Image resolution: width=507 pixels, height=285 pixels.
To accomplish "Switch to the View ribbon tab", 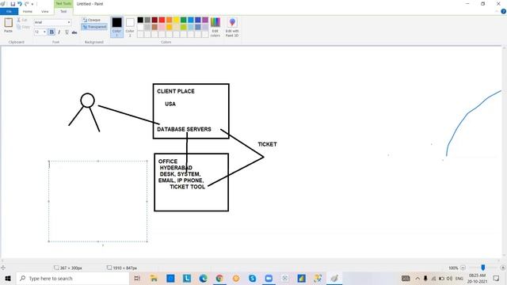I will point(44,11).
